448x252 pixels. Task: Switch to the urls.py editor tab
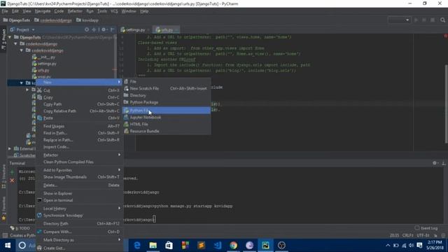click(x=167, y=29)
